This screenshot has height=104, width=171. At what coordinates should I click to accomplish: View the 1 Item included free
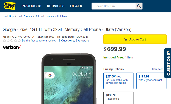pos(129,57)
